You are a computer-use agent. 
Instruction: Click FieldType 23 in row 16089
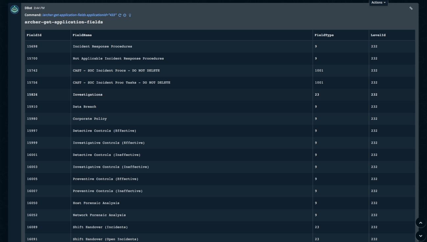tap(317, 227)
